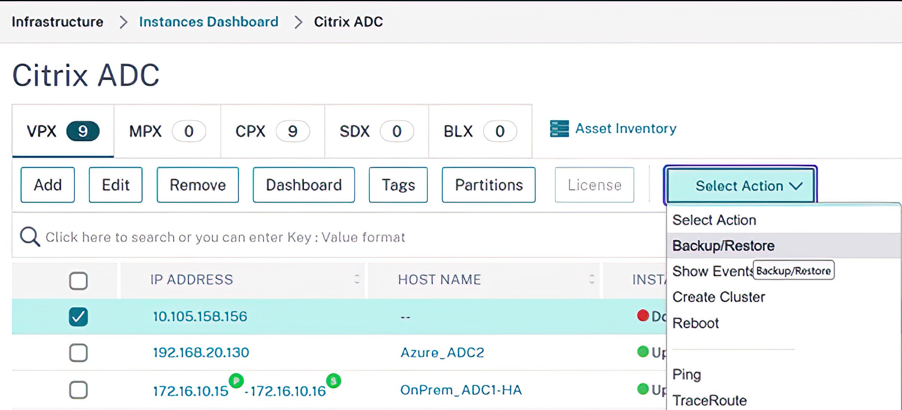The height and width of the screenshot is (410, 902).
Task: Click Host Name column sort arrows
Action: point(591,279)
